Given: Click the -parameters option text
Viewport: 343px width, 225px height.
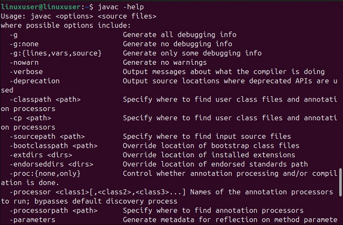Looking at the screenshot, I should click(32, 220).
